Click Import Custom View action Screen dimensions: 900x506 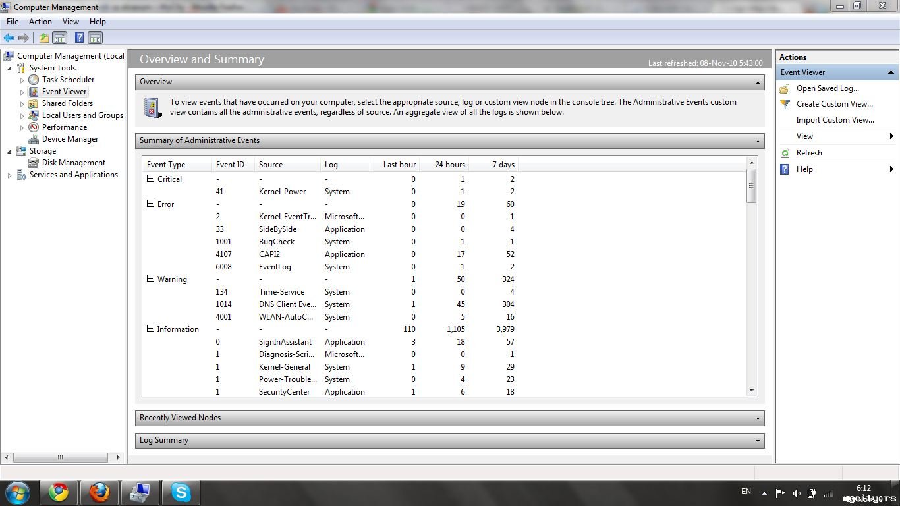coord(835,120)
